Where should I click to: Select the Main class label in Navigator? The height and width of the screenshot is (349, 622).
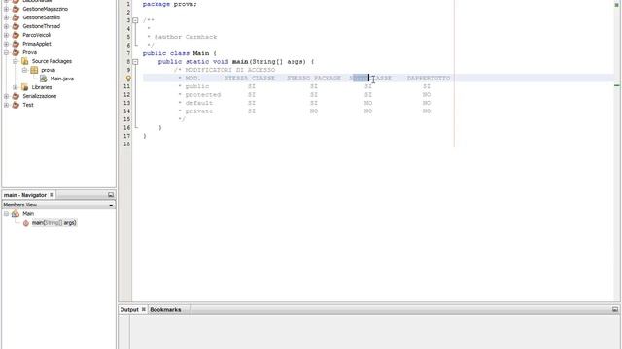[28, 213]
